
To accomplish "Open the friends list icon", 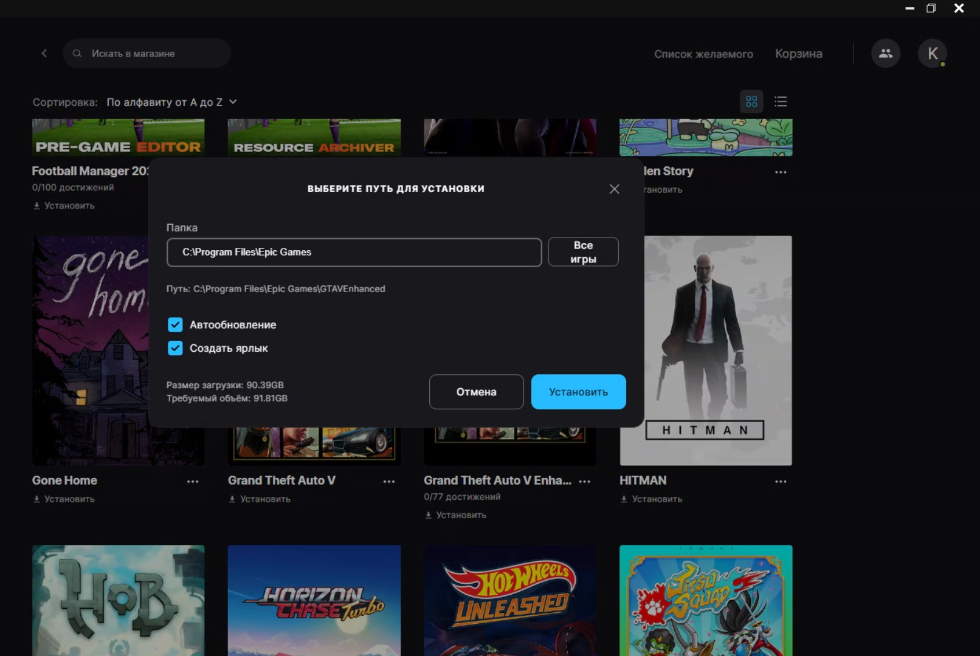I will pyautogui.click(x=886, y=53).
